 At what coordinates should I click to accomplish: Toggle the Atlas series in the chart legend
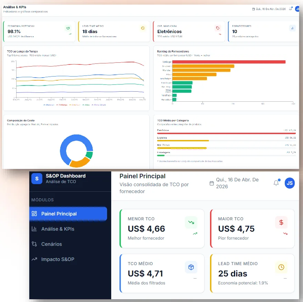pyautogui.click(x=86, y=105)
